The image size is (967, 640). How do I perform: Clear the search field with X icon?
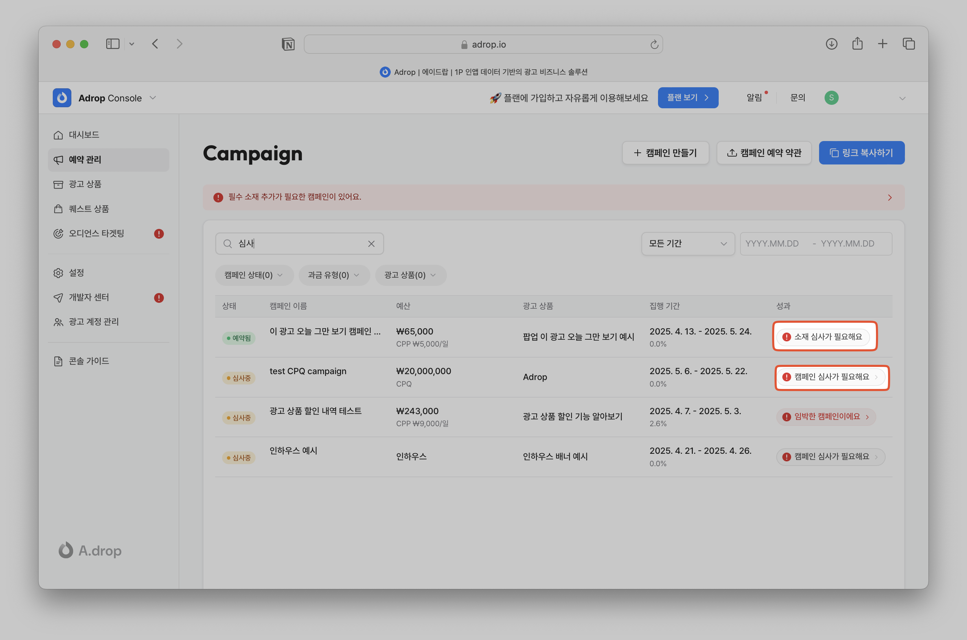pyautogui.click(x=371, y=244)
